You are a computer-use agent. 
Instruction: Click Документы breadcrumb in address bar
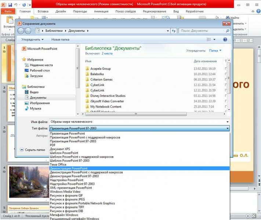[77, 31]
